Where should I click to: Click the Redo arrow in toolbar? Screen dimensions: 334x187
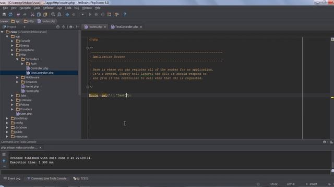tap(25, 15)
